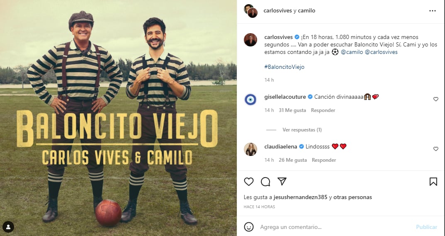The width and height of the screenshot is (445, 236).
Task: Share the post with the paper plane icon
Action: 282,182
